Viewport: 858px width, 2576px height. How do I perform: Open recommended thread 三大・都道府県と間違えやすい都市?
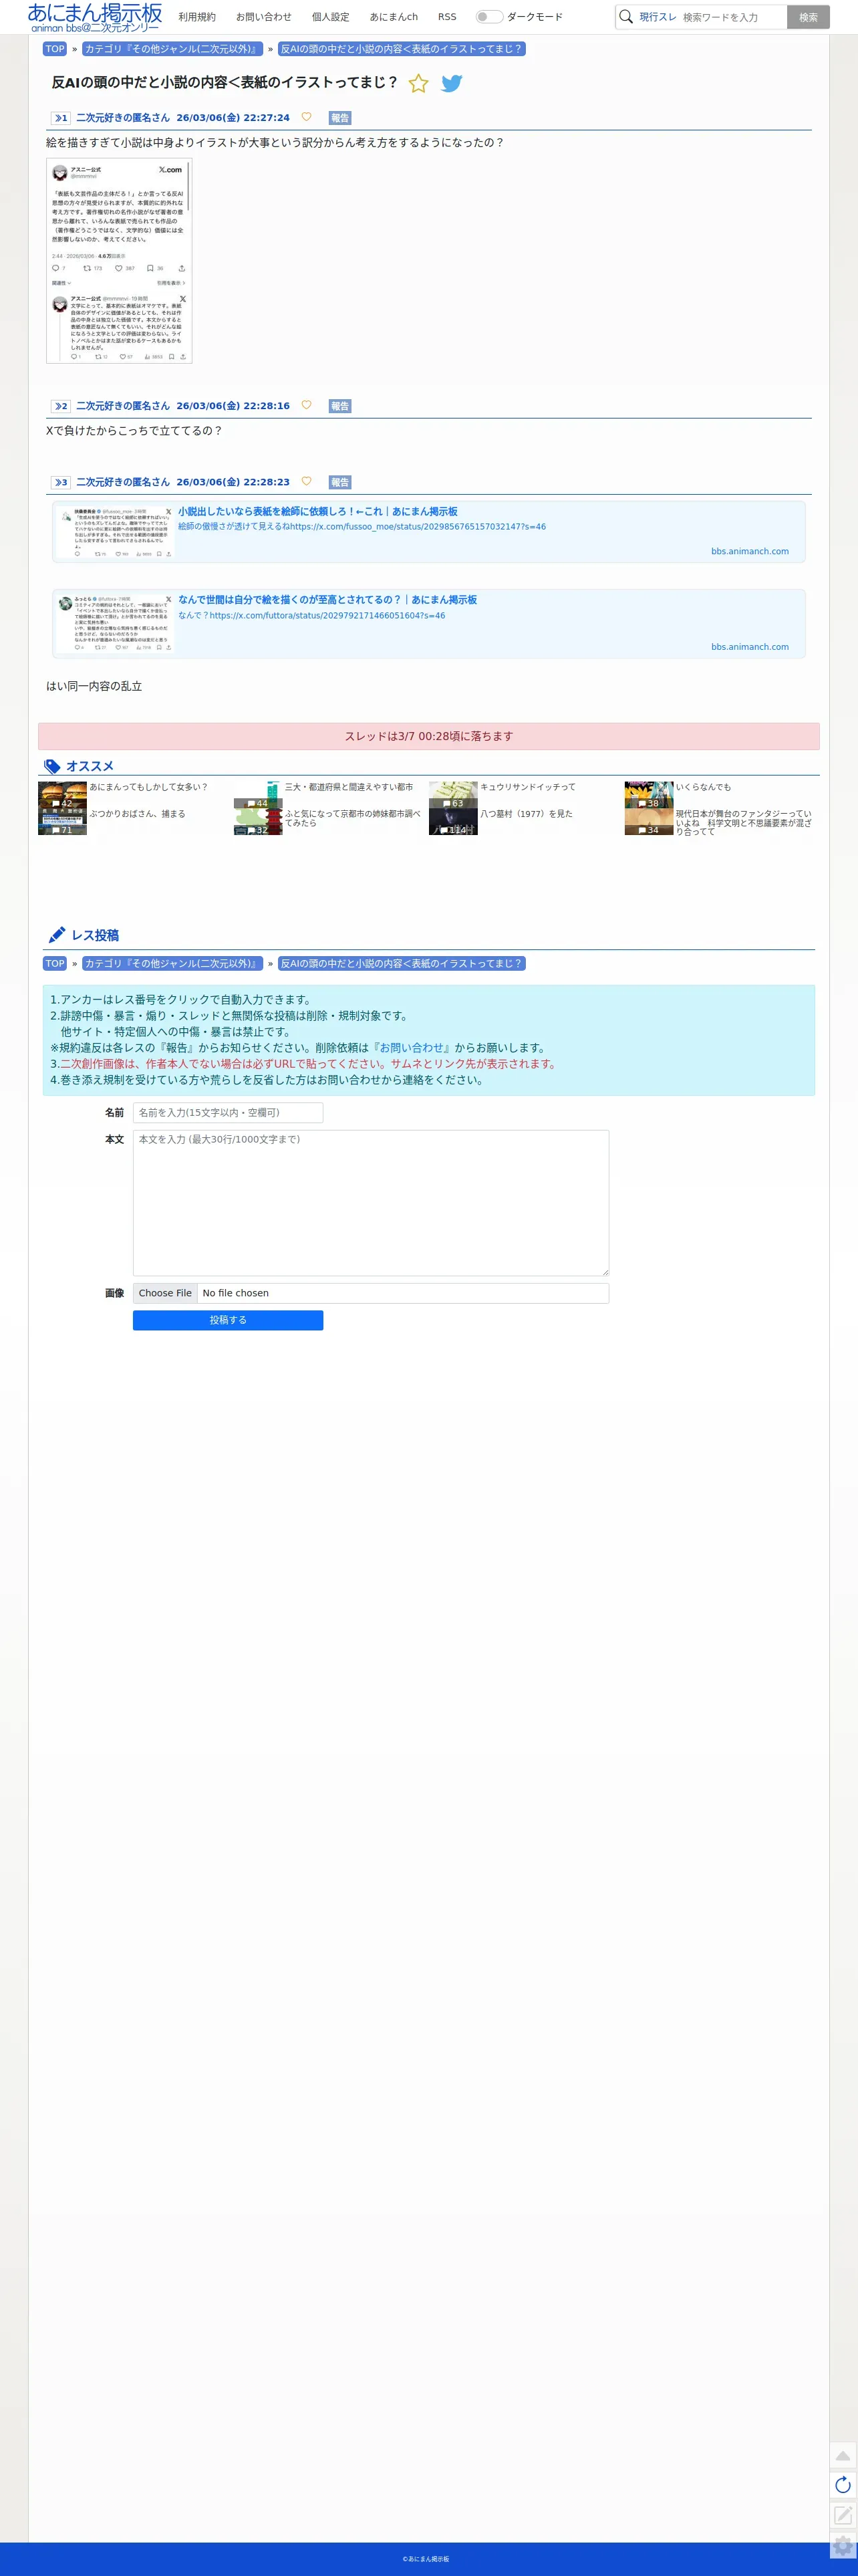349,787
